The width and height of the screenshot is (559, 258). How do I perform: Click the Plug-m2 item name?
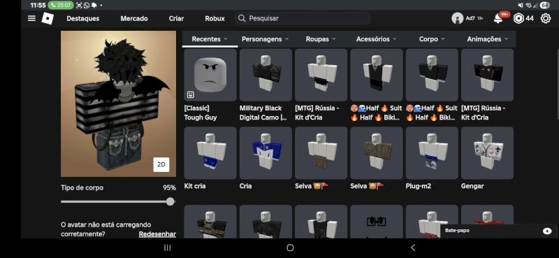click(418, 186)
